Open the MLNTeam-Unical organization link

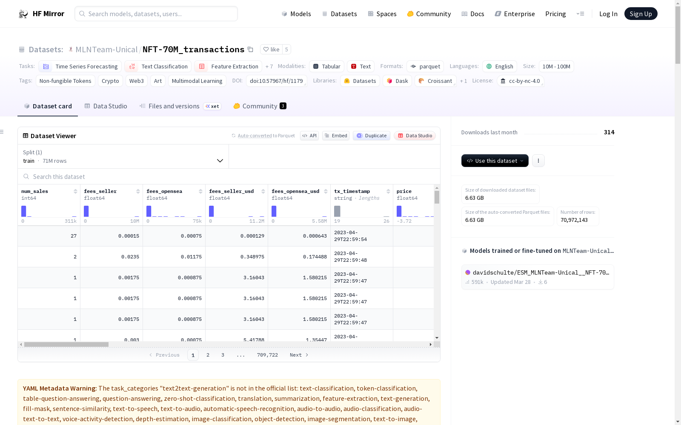coord(106,49)
